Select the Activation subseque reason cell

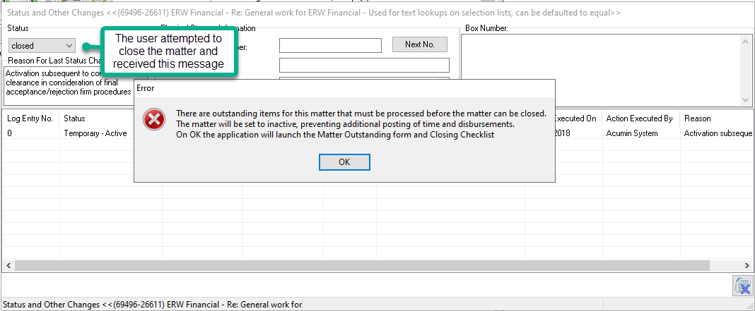pos(717,133)
